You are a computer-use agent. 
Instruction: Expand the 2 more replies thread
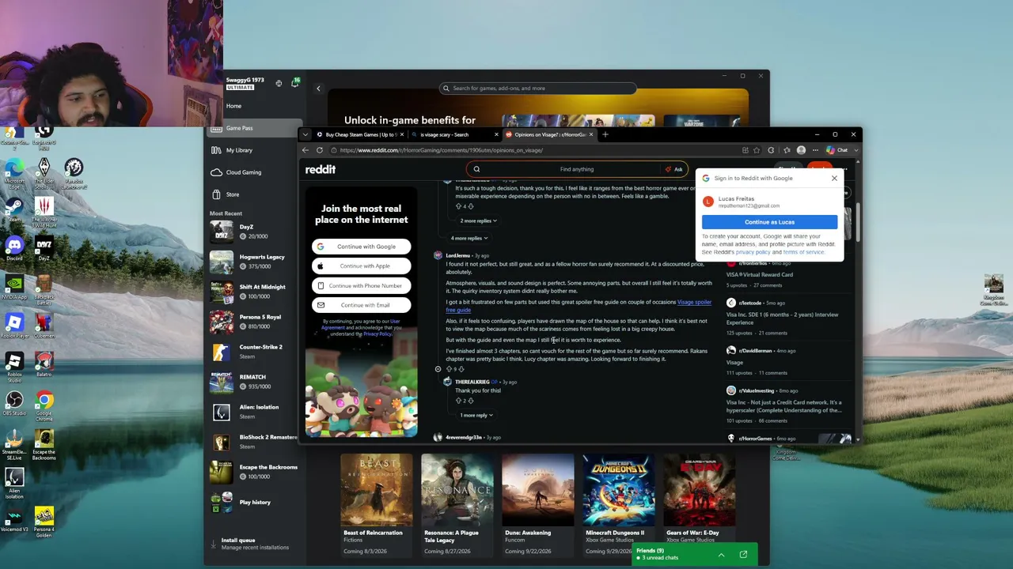coord(478,221)
